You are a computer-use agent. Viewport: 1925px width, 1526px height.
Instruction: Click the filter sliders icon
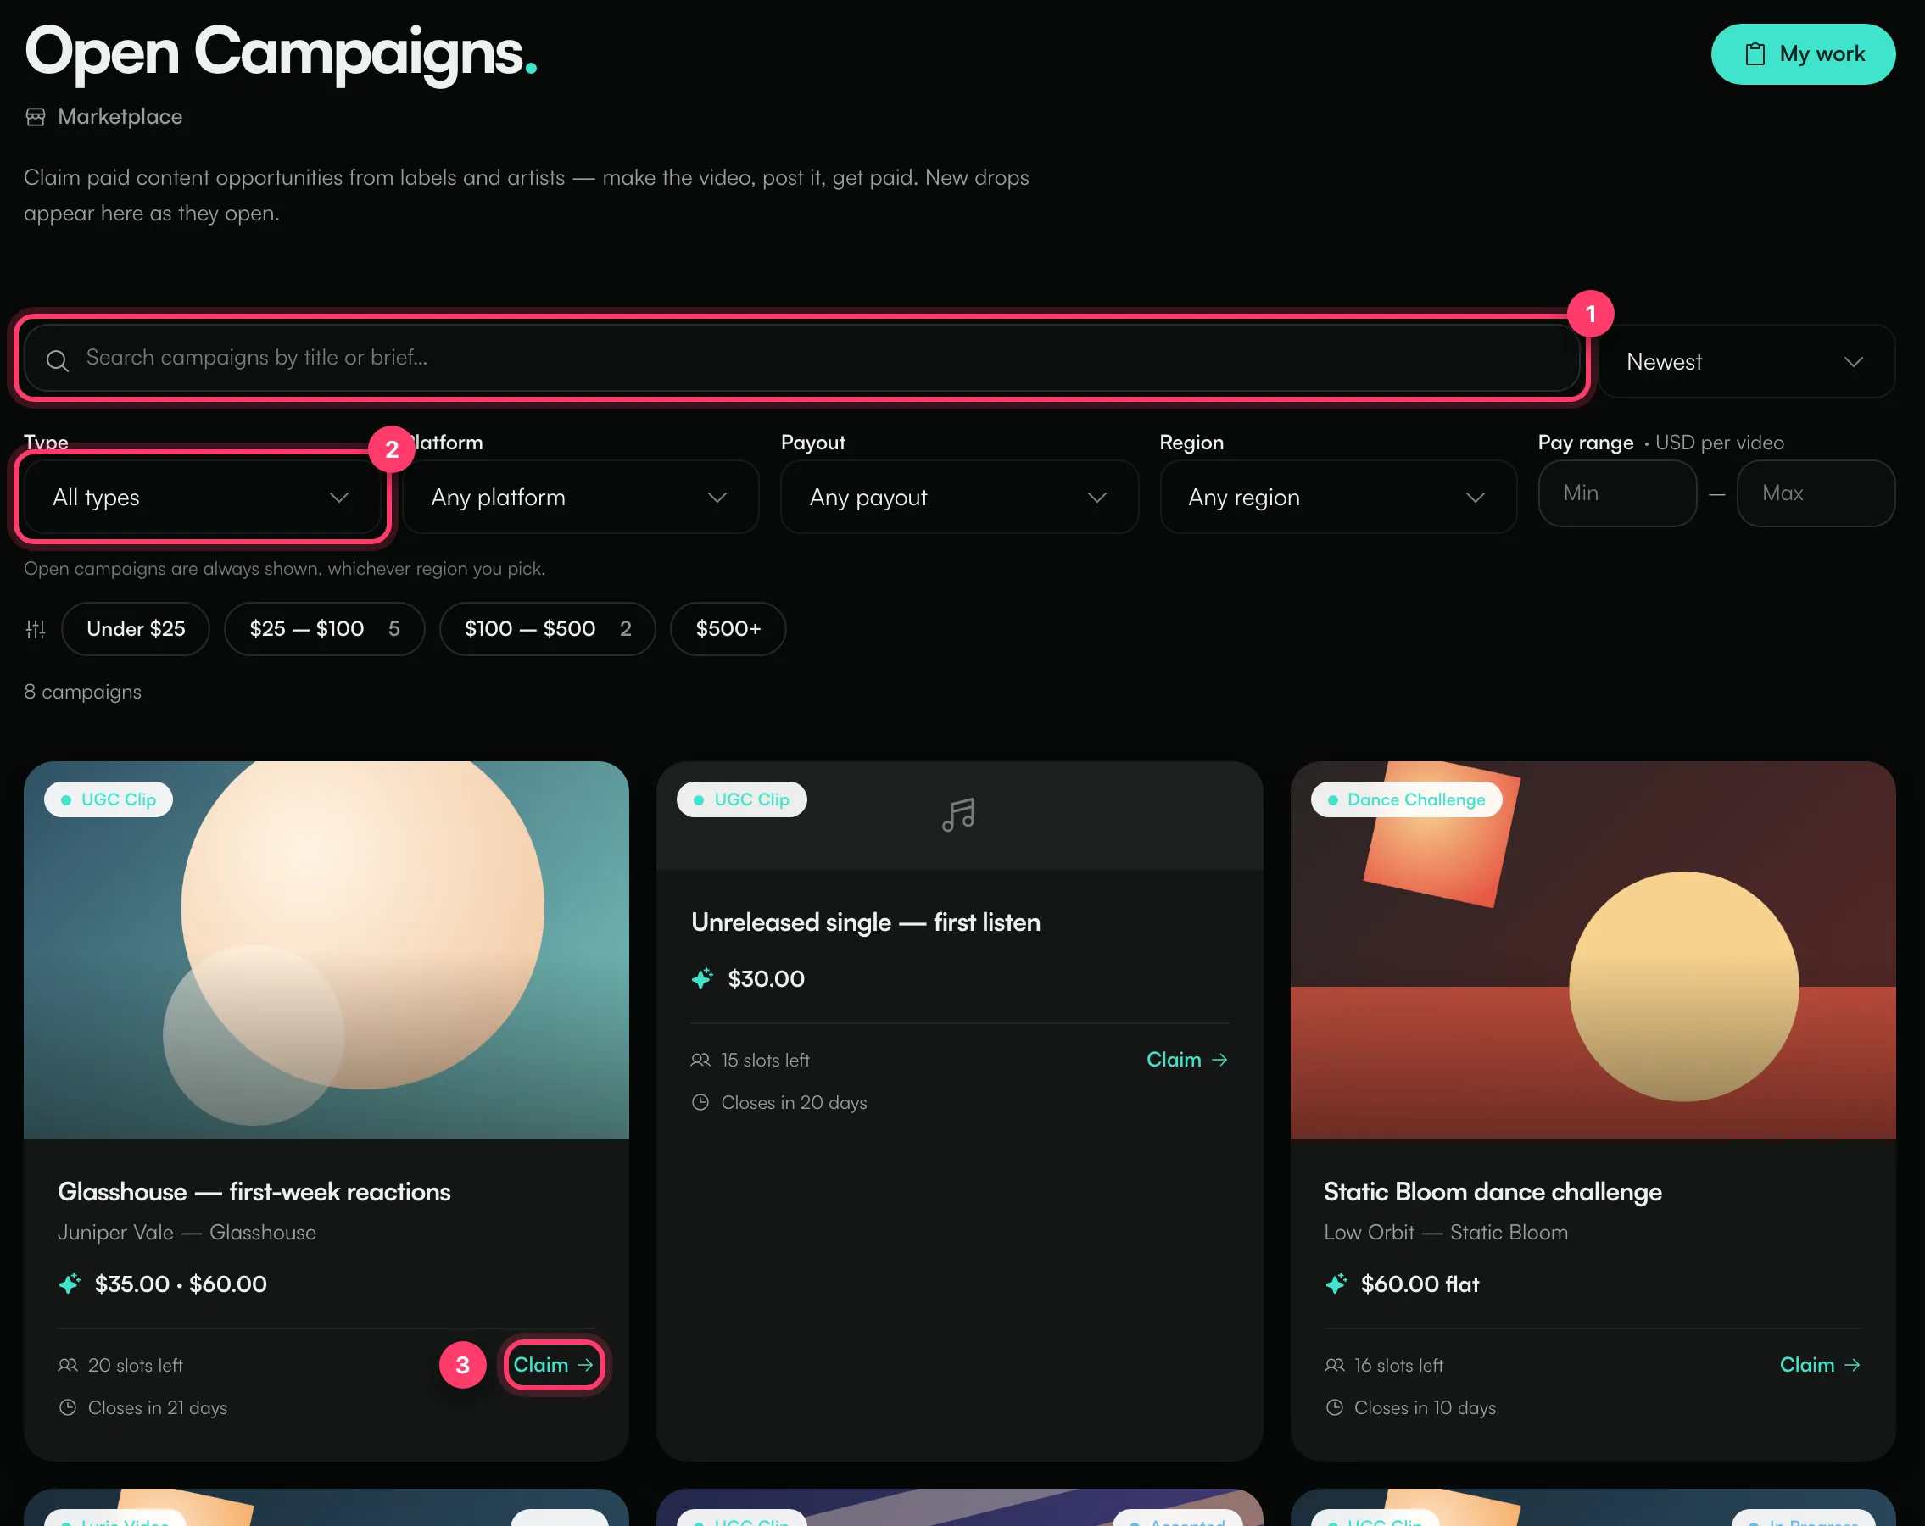(x=36, y=629)
